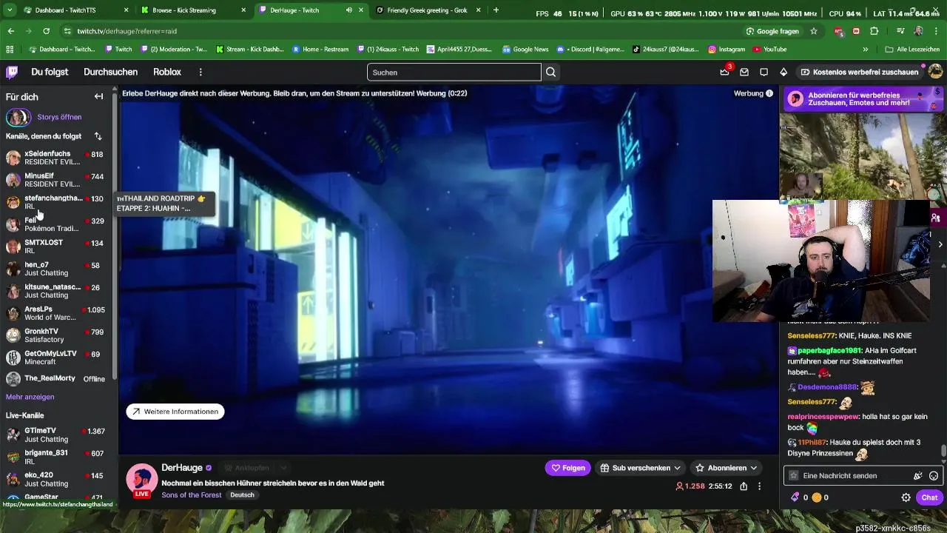The height and width of the screenshot is (533, 947).
Task: Send message with Chat button
Action: click(929, 497)
